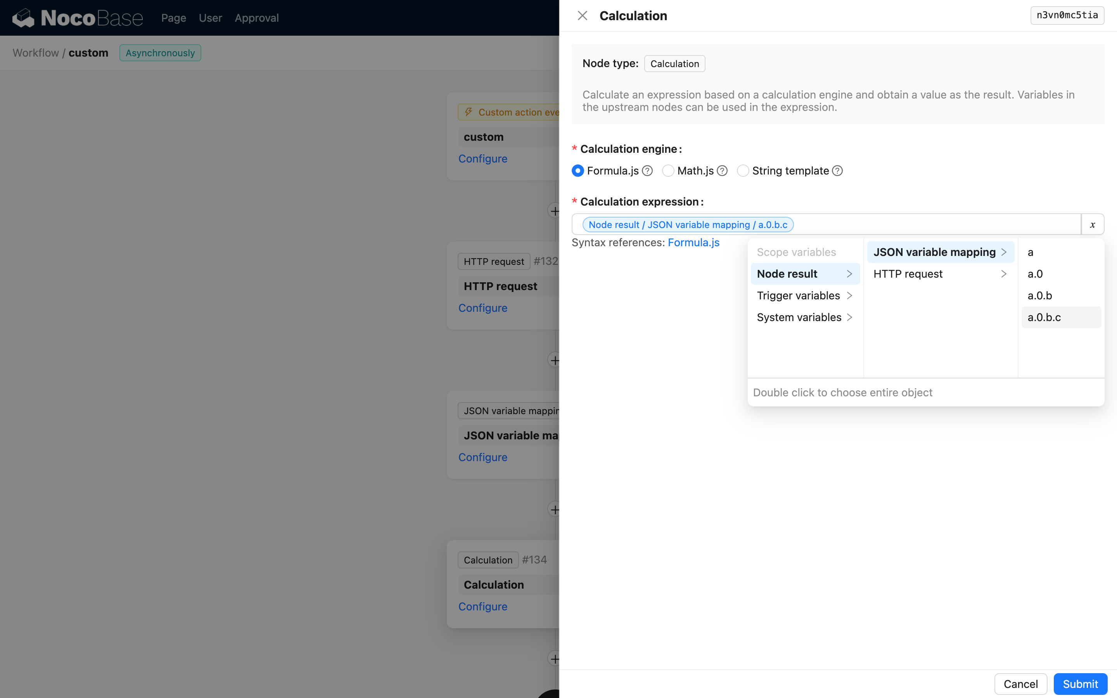The height and width of the screenshot is (698, 1117).
Task: Click the Math.js help question icon
Action: pos(722,171)
